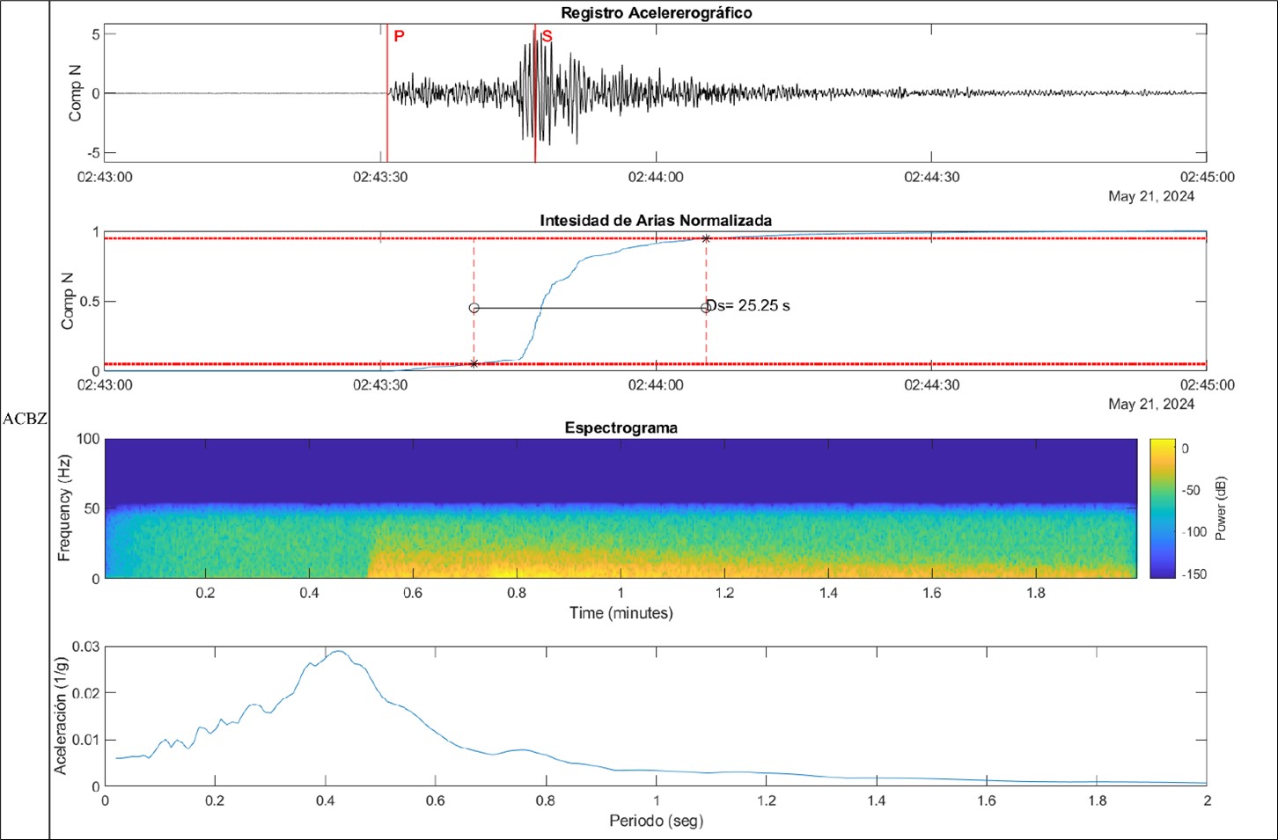Image resolution: width=1278 pixels, height=840 pixels.
Task: Click the lower asterisk marker at 5% Arias
Action: tap(474, 363)
